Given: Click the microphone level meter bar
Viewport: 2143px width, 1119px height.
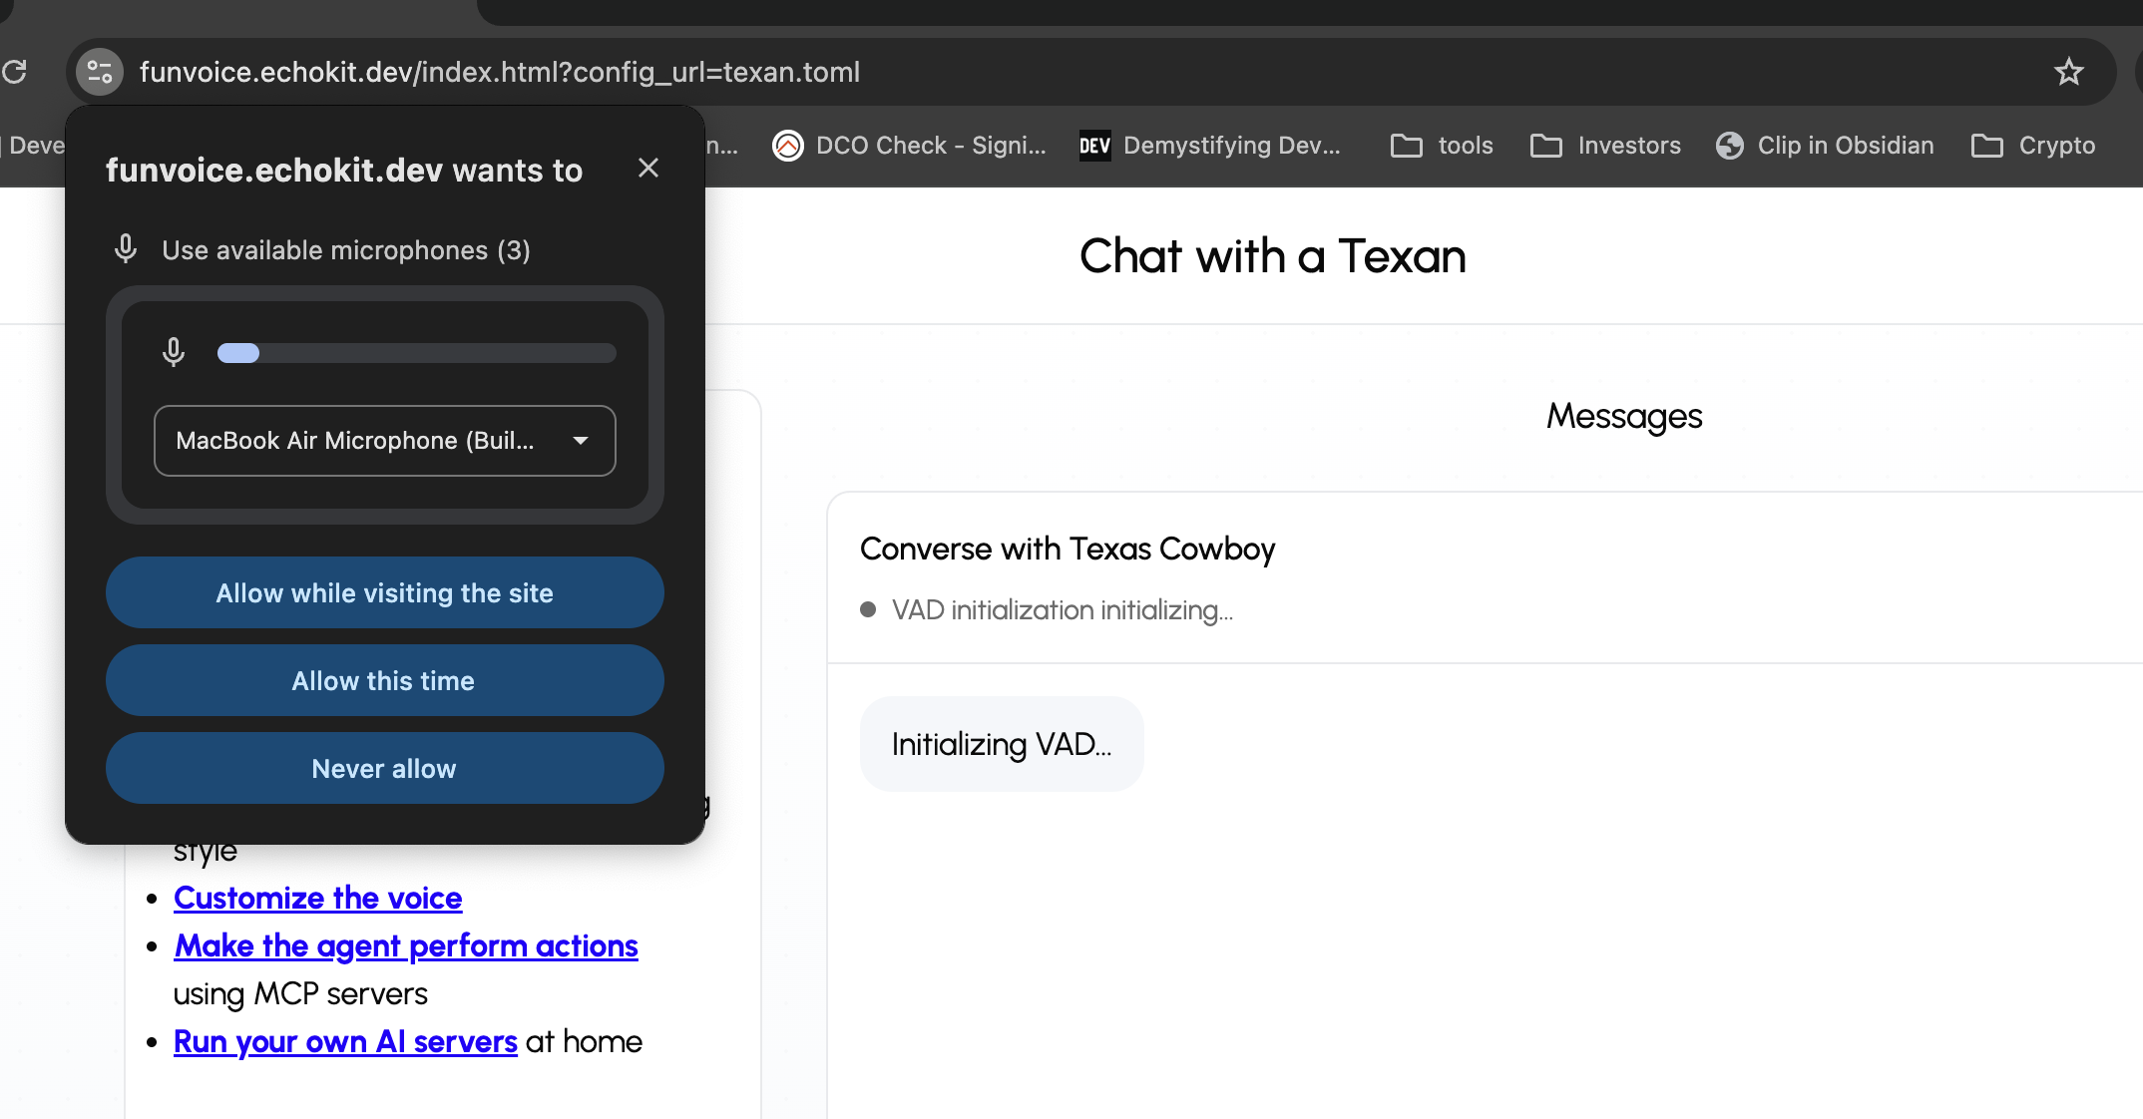Looking at the screenshot, I should click(x=416, y=353).
